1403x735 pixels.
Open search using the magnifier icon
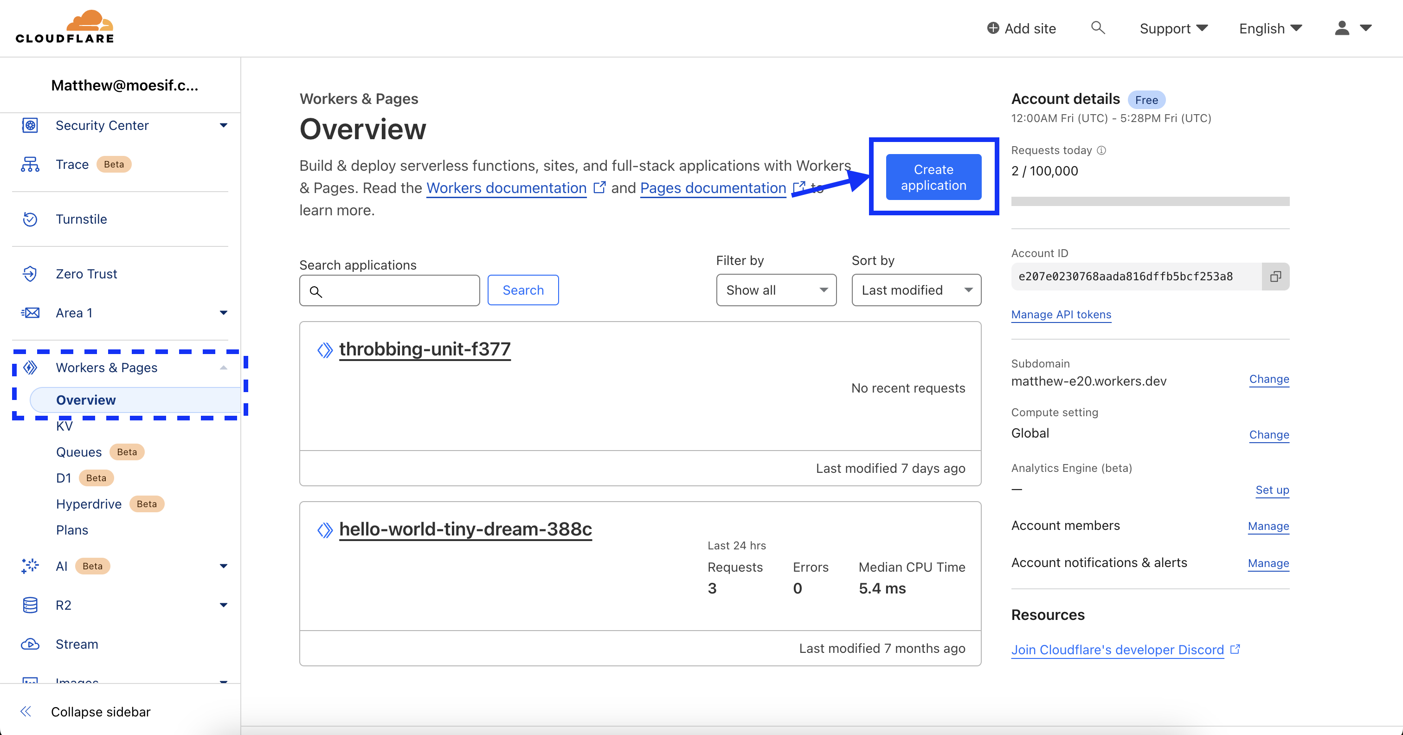[x=1098, y=28]
